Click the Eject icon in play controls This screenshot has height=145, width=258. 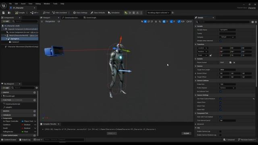[x=137, y=12]
